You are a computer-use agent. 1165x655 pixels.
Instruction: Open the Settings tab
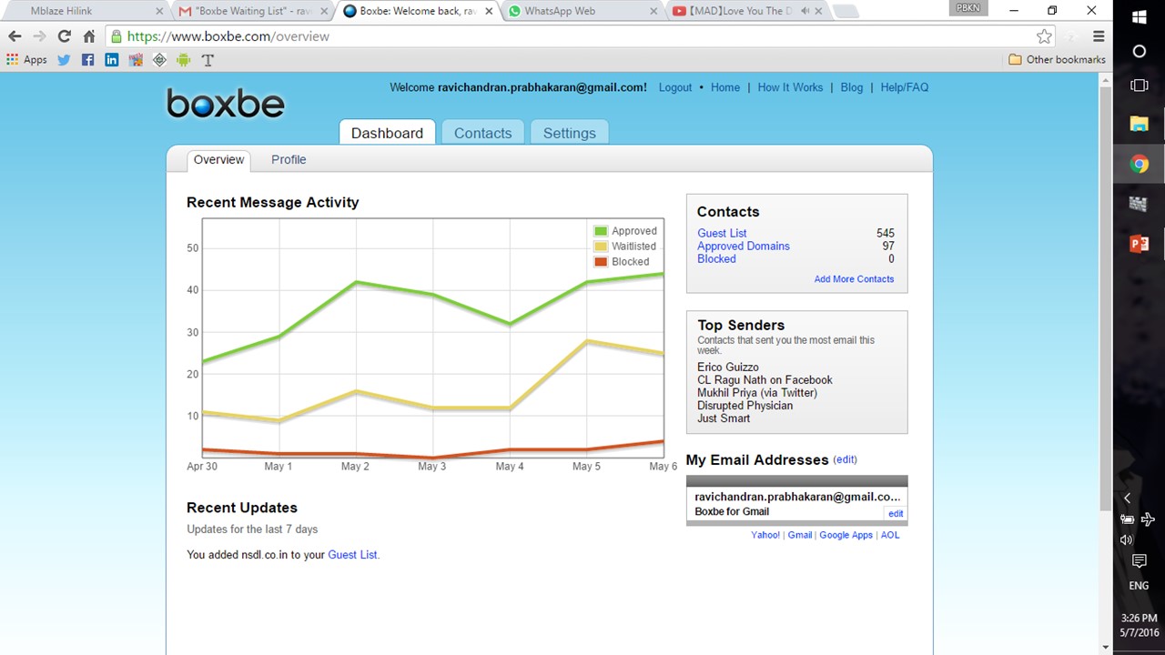(x=569, y=133)
